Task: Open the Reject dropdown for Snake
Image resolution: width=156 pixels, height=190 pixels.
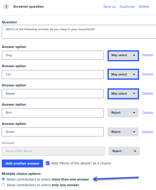Action: 123,132
